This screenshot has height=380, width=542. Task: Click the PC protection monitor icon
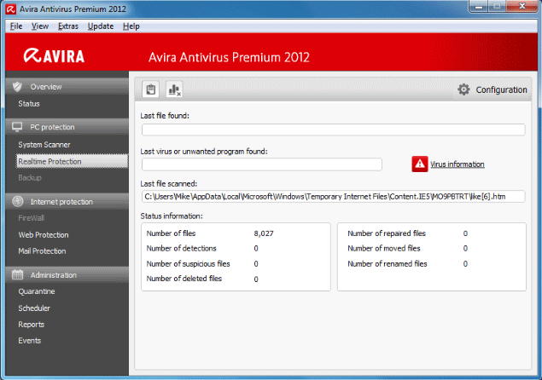point(17,127)
